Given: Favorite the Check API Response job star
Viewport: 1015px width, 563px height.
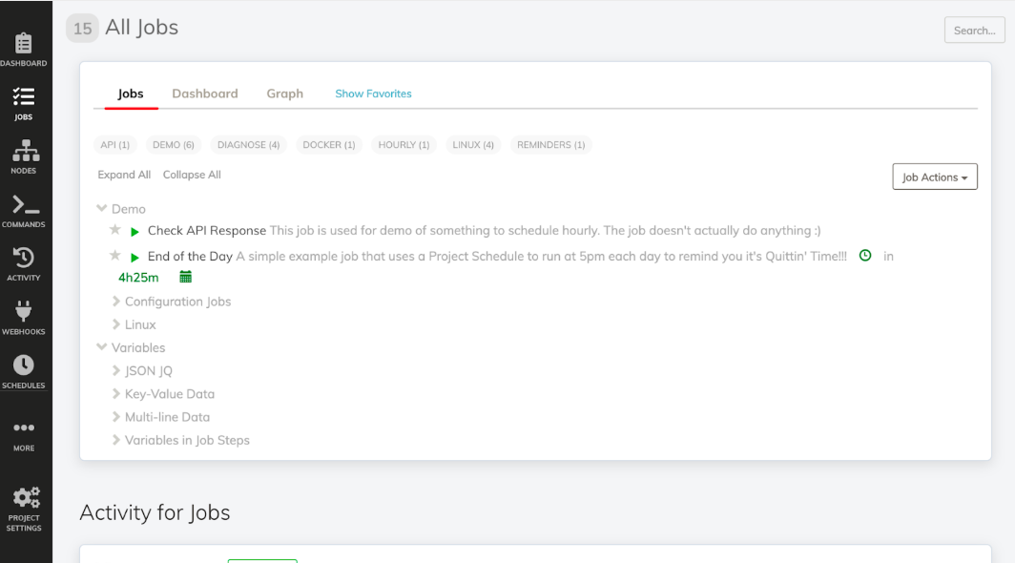Looking at the screenshot, I should coord(115,231).
